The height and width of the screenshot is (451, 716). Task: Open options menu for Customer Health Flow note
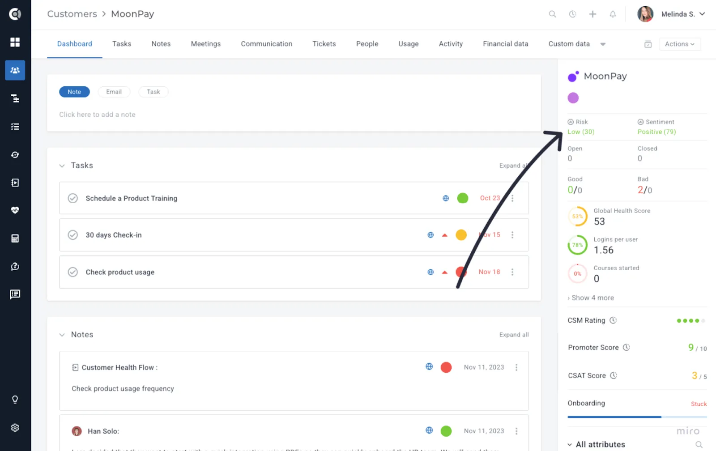click(516, 367)
